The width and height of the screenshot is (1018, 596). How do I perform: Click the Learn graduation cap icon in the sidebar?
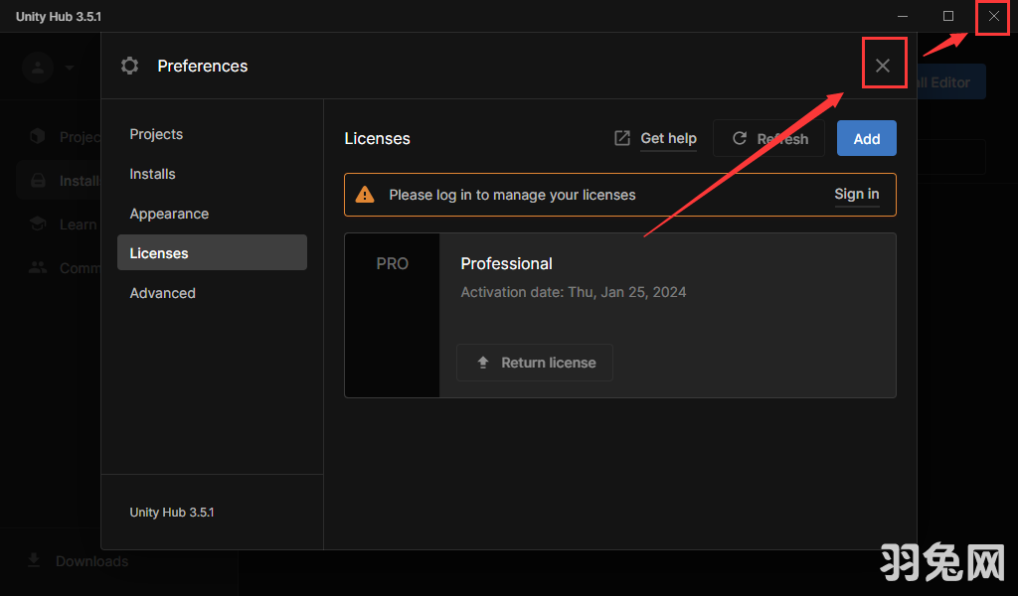[x=38, y=224]
